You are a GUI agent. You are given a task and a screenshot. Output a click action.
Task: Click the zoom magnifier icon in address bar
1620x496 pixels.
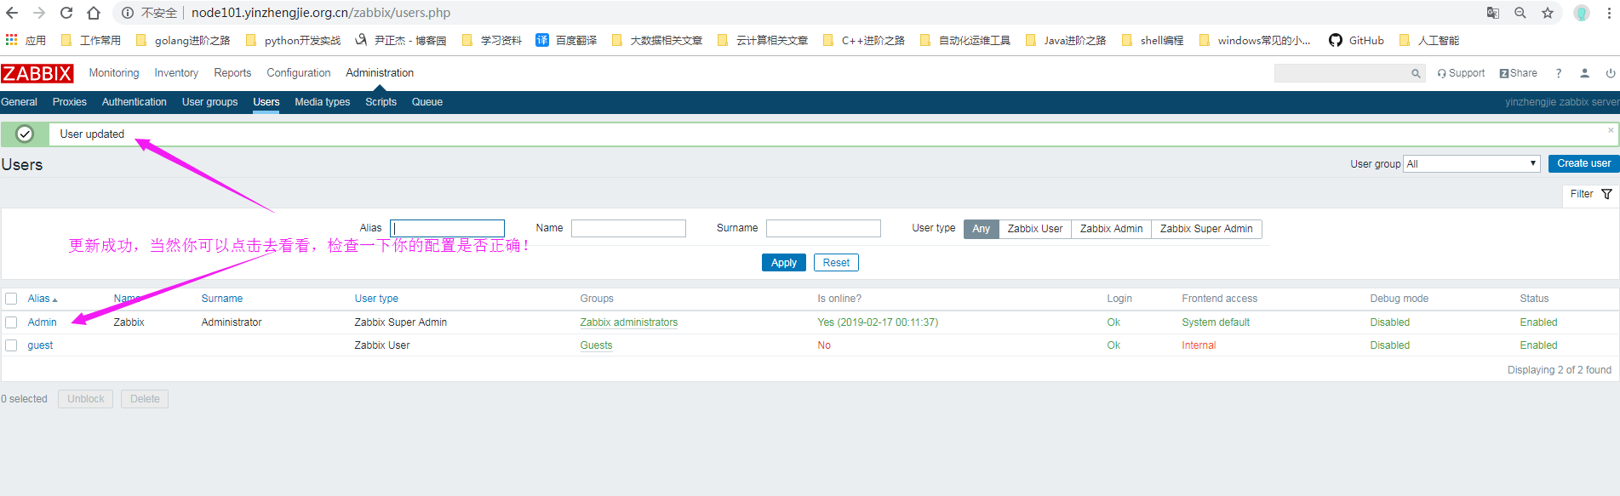point(1520,13)
